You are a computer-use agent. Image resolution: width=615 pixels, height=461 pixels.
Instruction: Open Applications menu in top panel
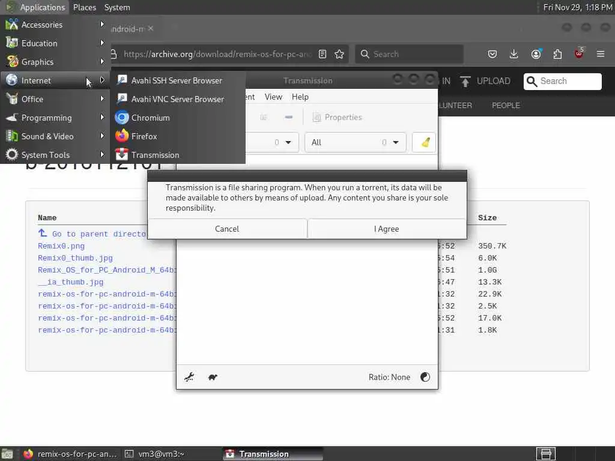click(x=36, y=7)
